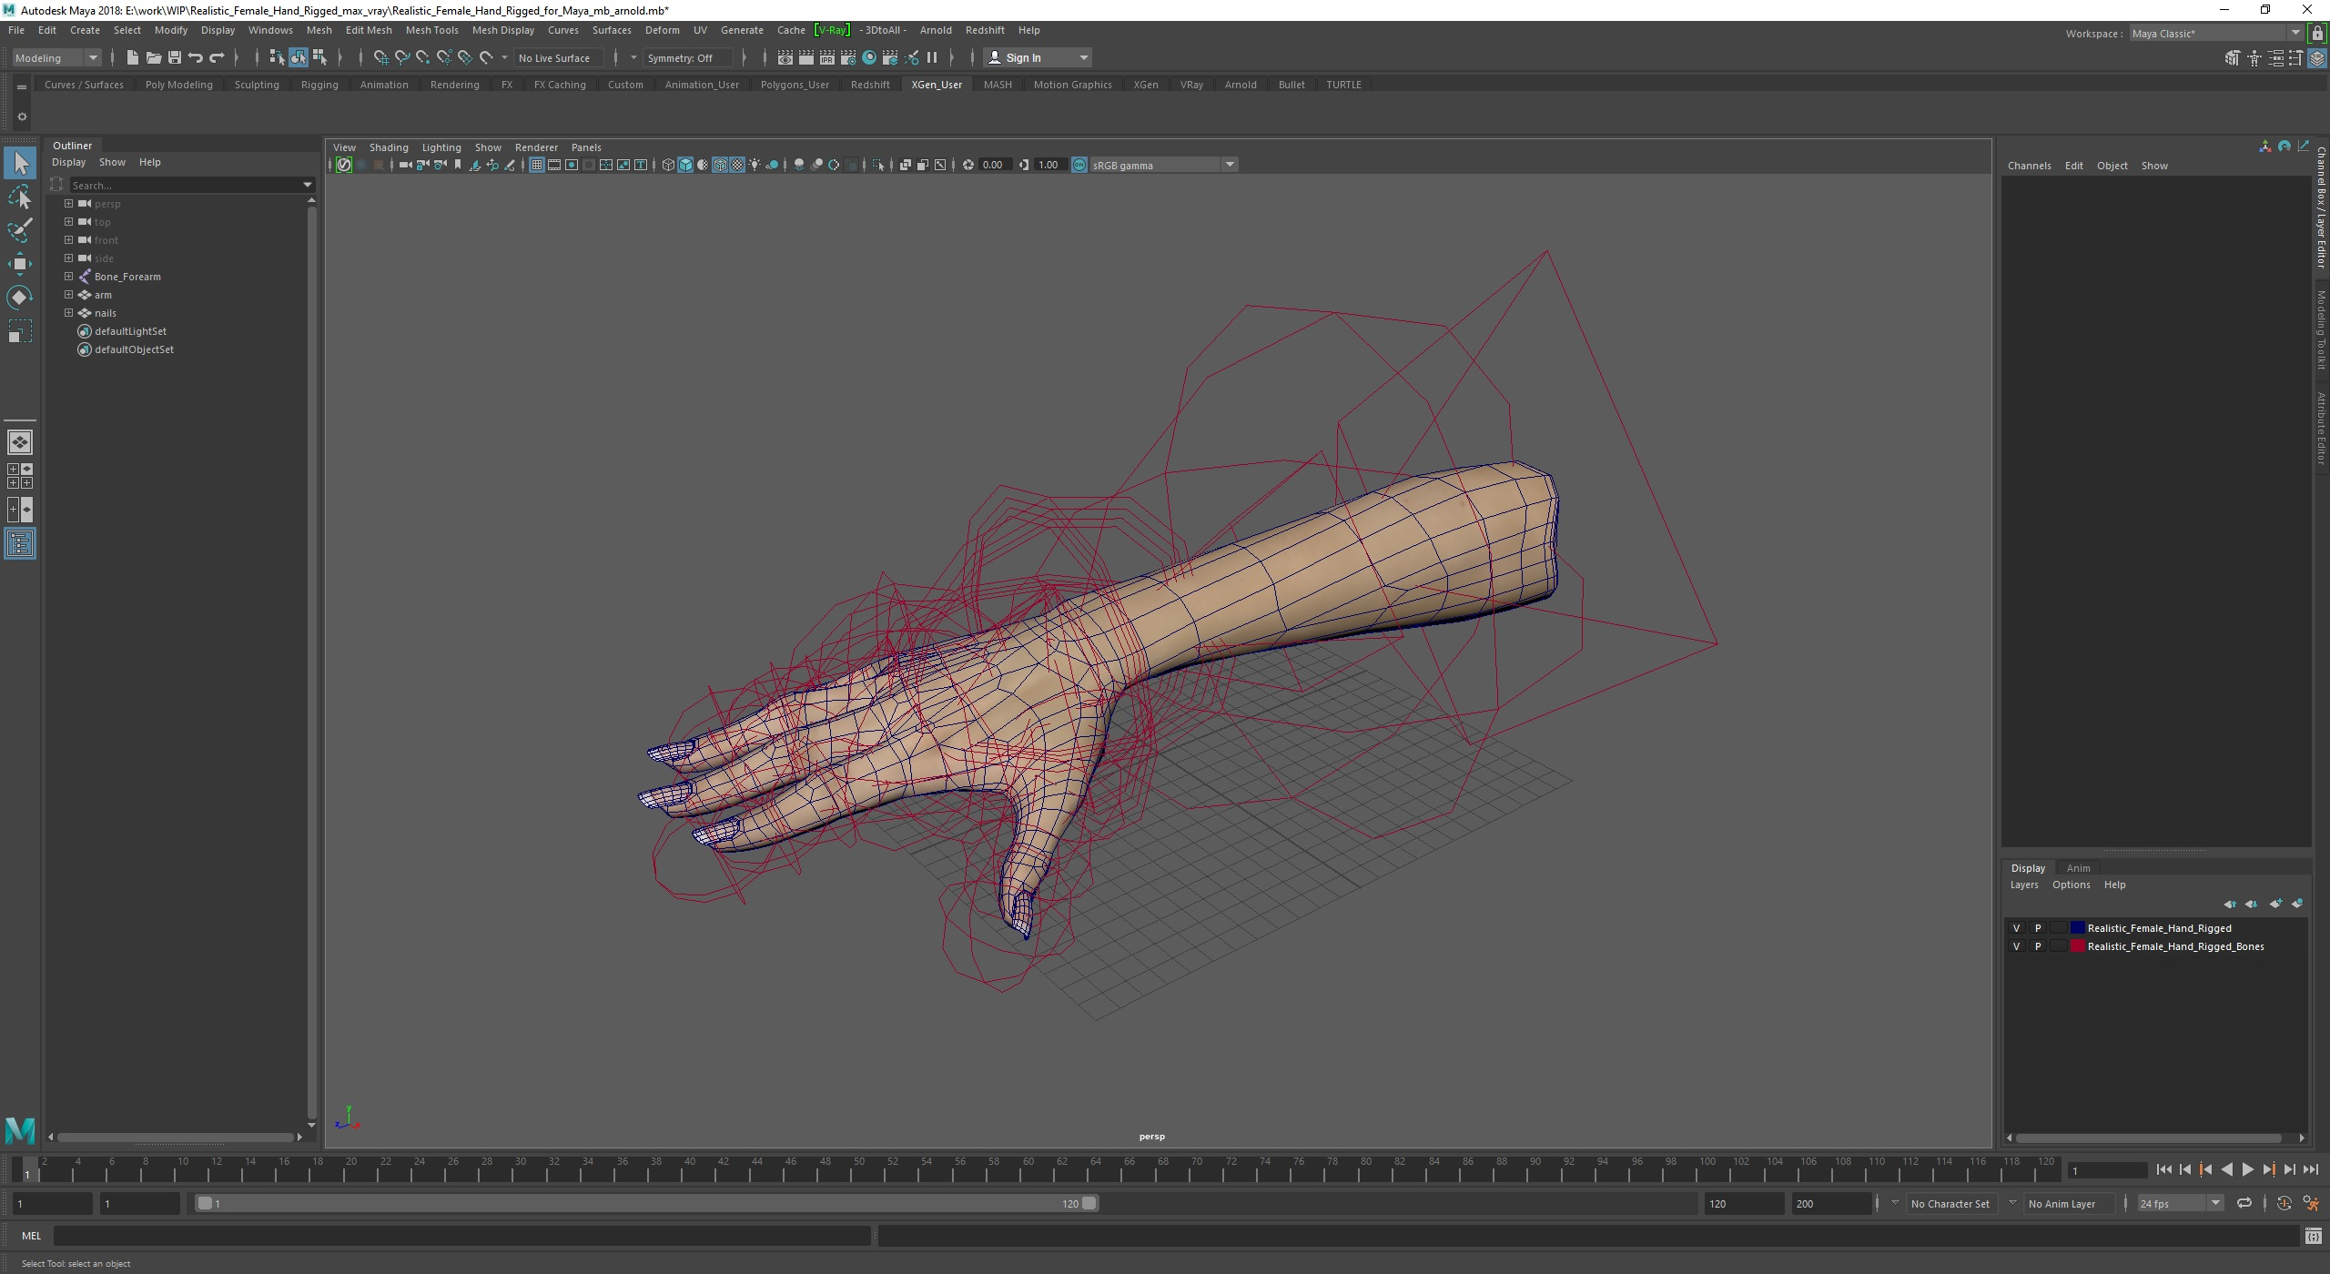
Task: Open Render Settings icon
Action: click(x=847, y=57)
